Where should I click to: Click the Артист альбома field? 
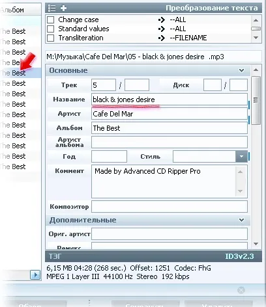[x=170, y=142]
